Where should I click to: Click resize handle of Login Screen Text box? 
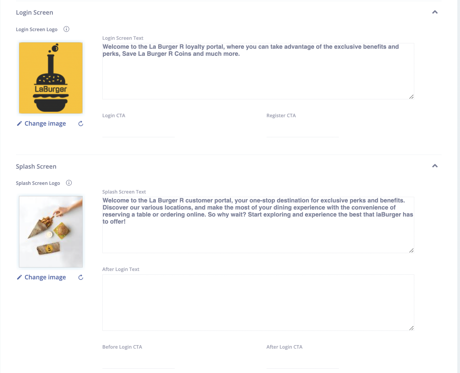coord(411,97)
